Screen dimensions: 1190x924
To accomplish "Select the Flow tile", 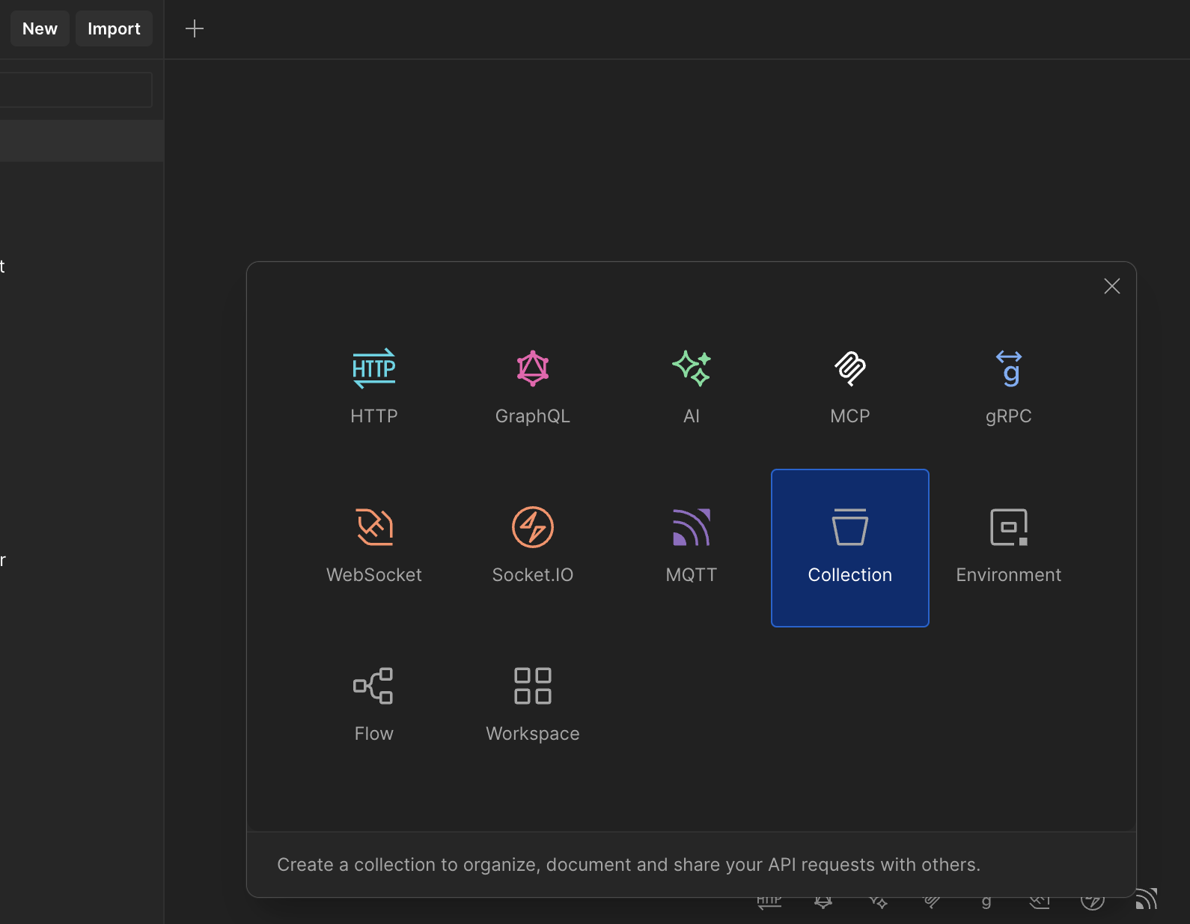I will click(374, 707).
